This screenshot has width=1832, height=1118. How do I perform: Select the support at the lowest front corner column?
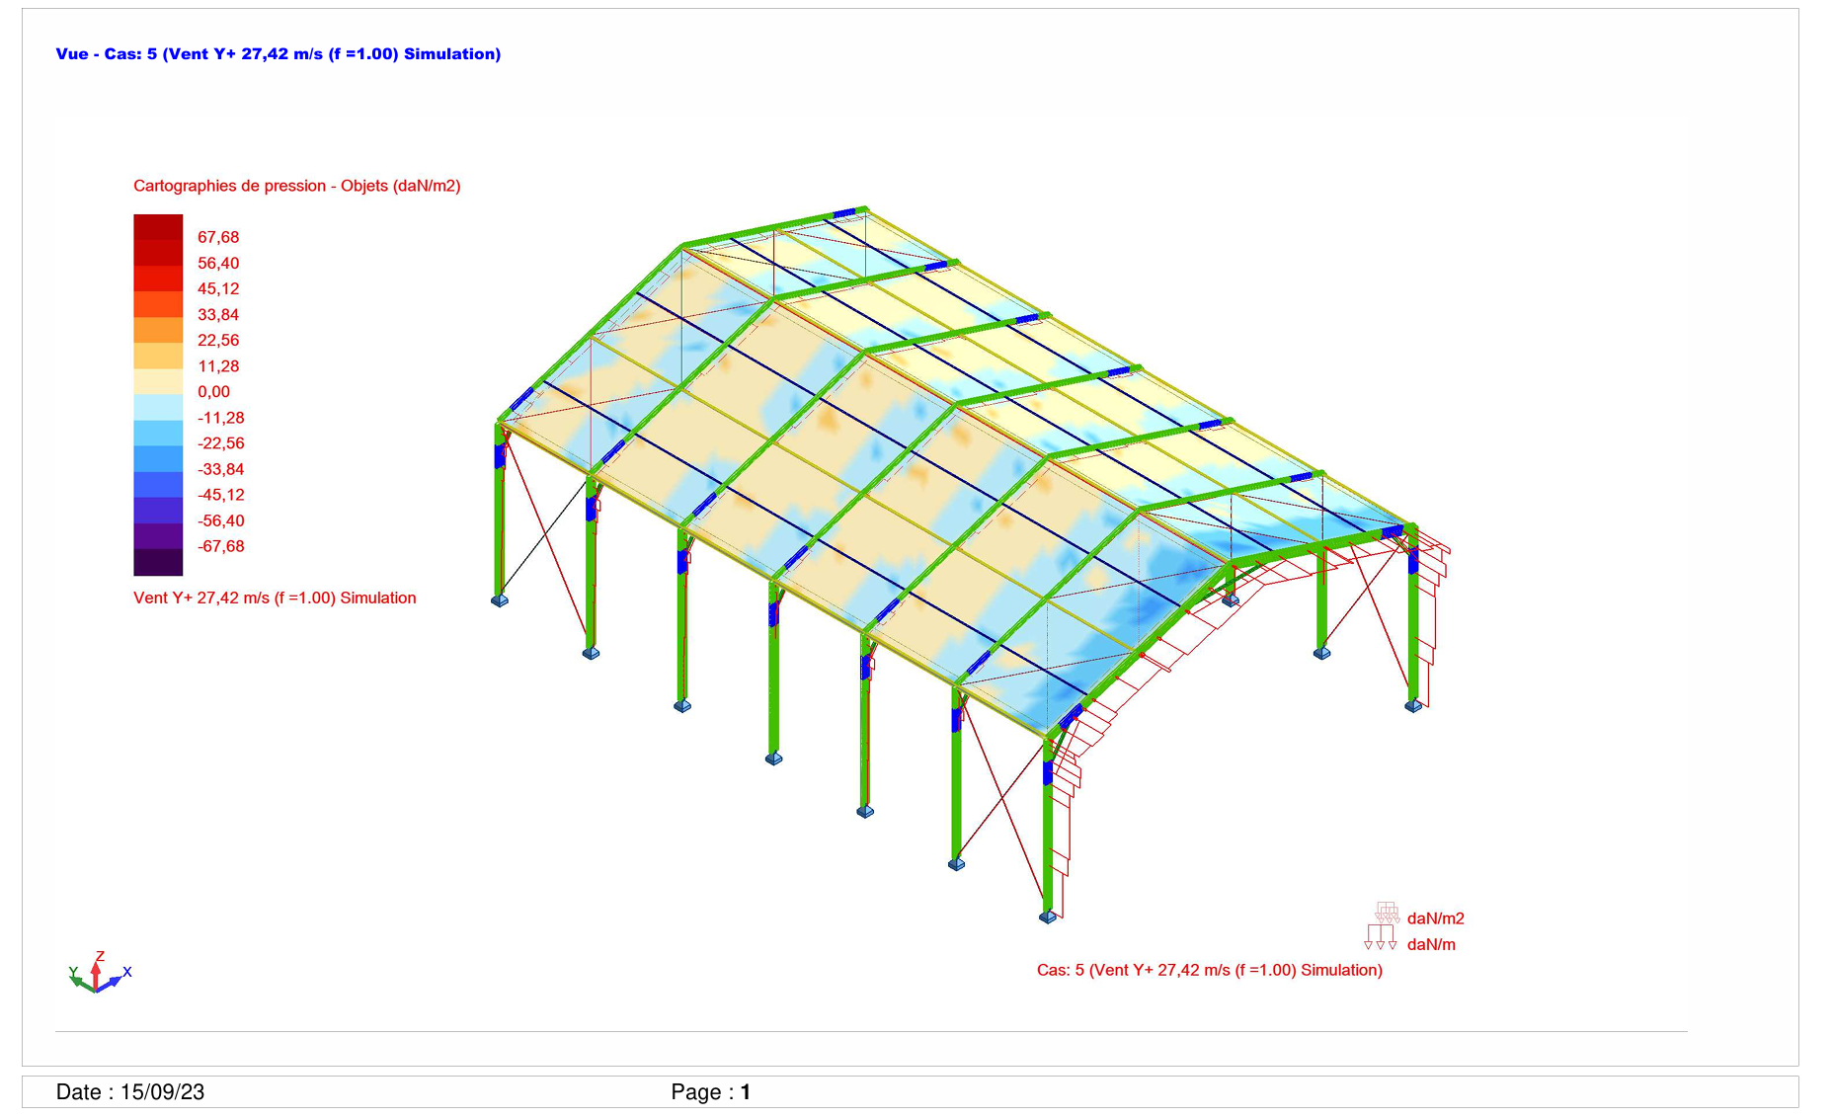pyautogui.click(x=1048, y=917)
